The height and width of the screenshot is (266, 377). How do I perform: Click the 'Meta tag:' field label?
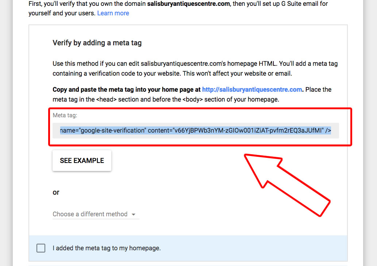(x=65, y=115)
